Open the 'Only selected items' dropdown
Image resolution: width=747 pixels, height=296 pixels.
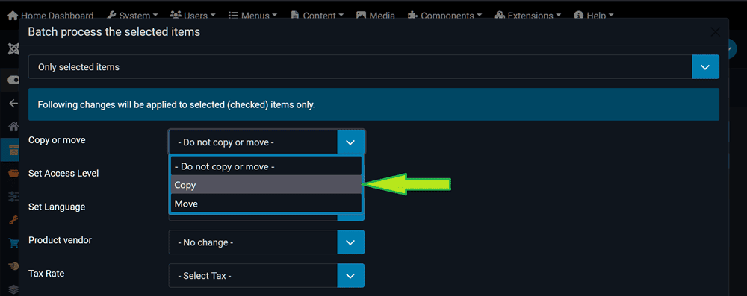click(373, 67)
